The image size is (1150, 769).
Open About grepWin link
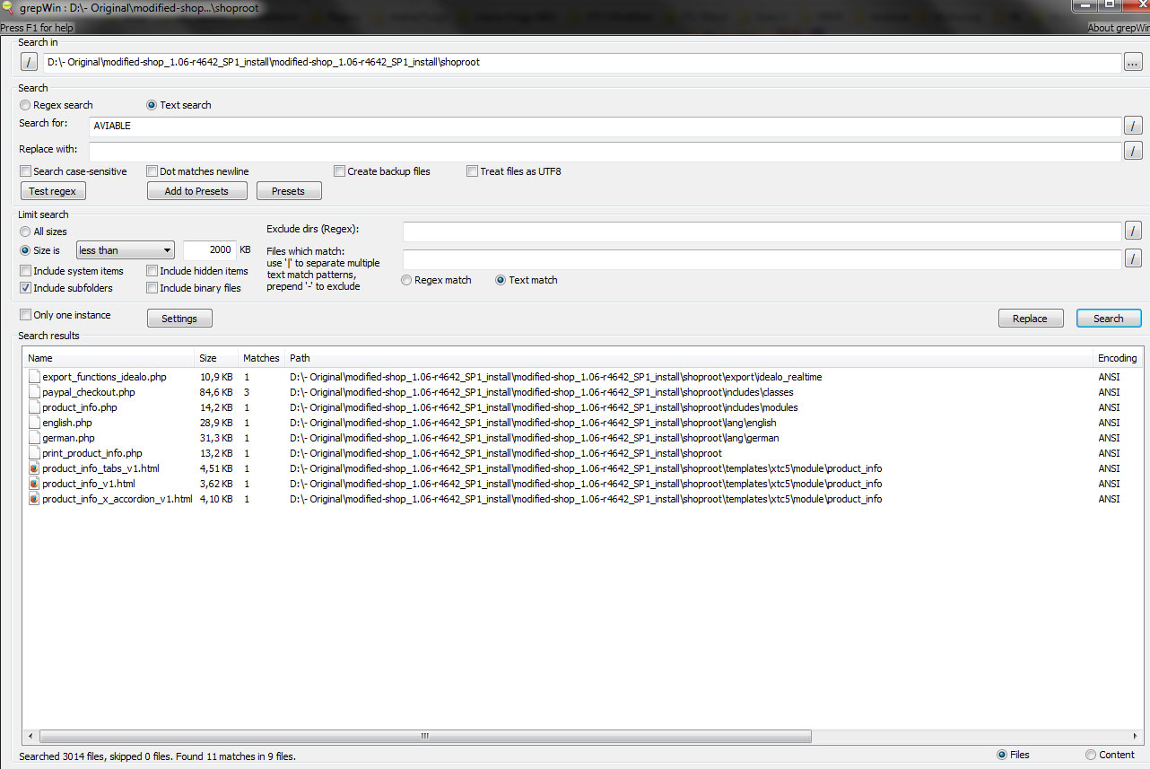pyautogui.click(x=1118, y=28)
